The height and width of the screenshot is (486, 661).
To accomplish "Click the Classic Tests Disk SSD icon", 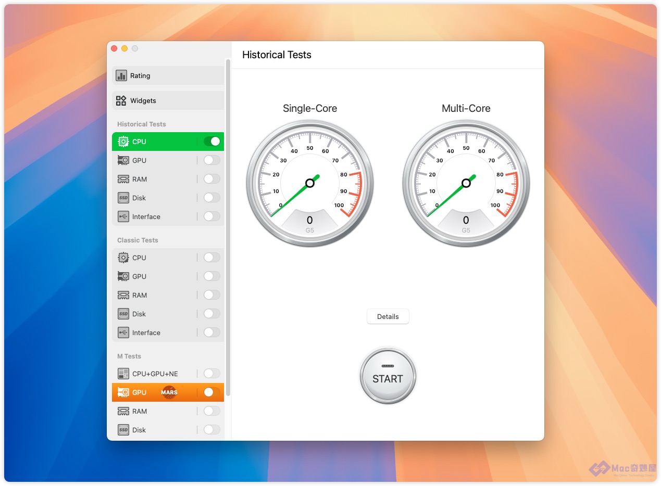I will tap(123, 314).
